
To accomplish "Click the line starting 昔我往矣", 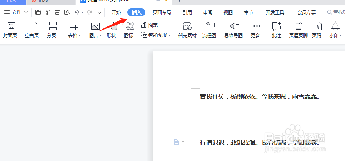I will (x=260, y=97).
